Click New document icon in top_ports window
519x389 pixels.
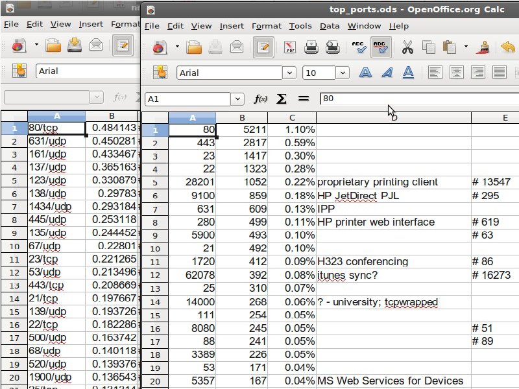click(160, 47)
